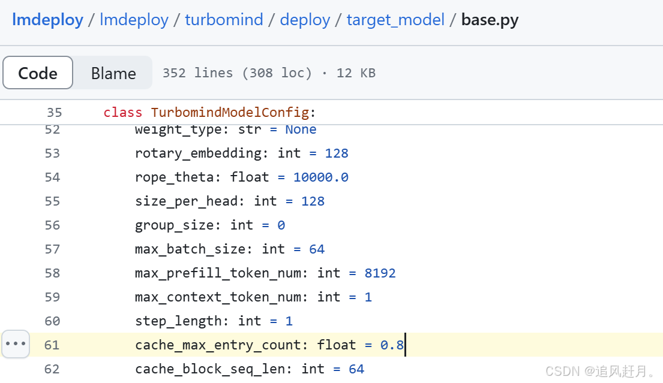The height and width of the screenshot is (383, 663).
Task: Open the second lmdeploy folder breadcrumb
Action: (134, 20)
